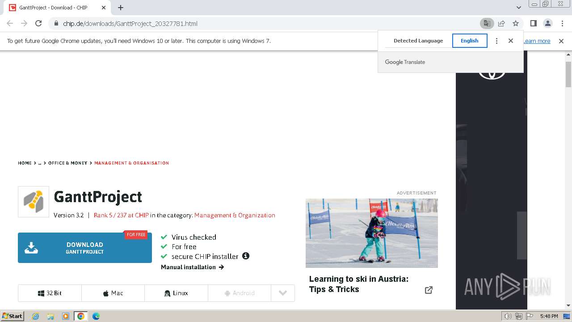Close the Google Translate popup

point(511,41)
